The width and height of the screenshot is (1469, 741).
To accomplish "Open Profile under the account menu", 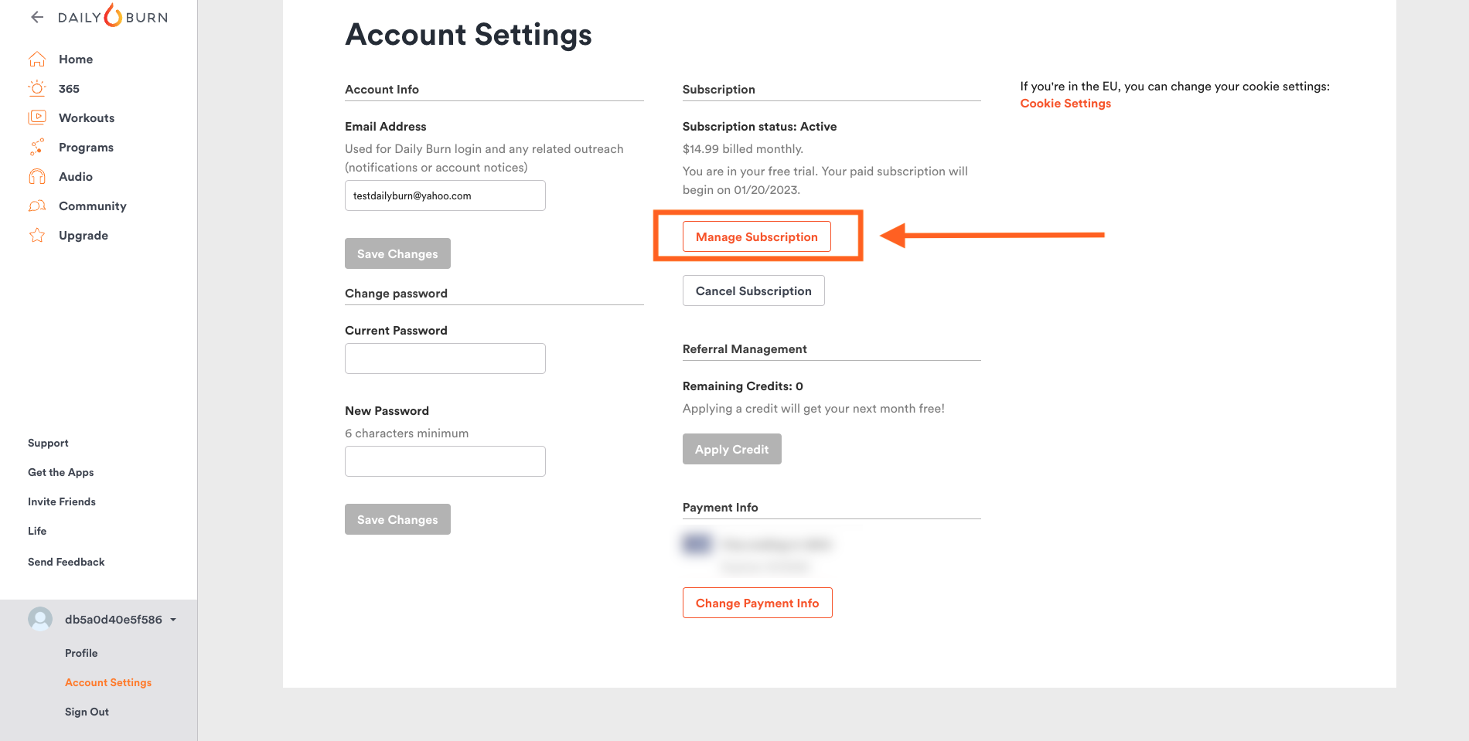I will 81,653.
